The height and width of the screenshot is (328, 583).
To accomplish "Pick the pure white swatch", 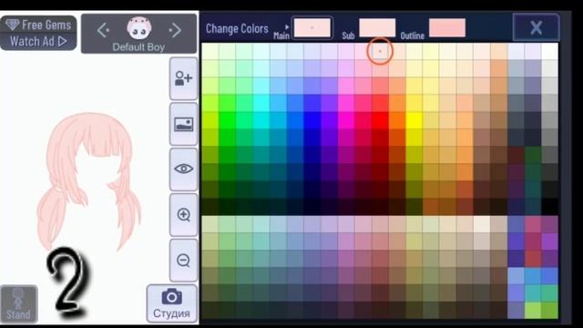I will pyautogui.click(x=549, y=51).
